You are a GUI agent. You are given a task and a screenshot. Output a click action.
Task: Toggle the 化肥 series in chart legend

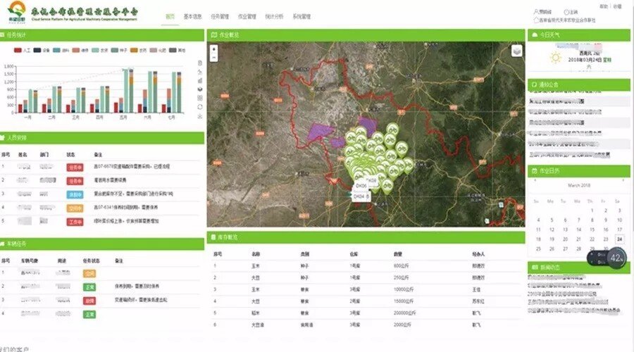158,50
